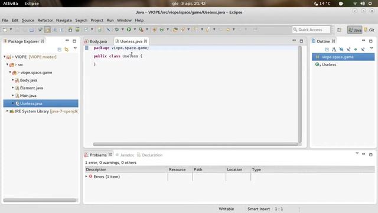Maximize the Package Explorer panel
Screen dimensions: 378x213
point(74,41)
